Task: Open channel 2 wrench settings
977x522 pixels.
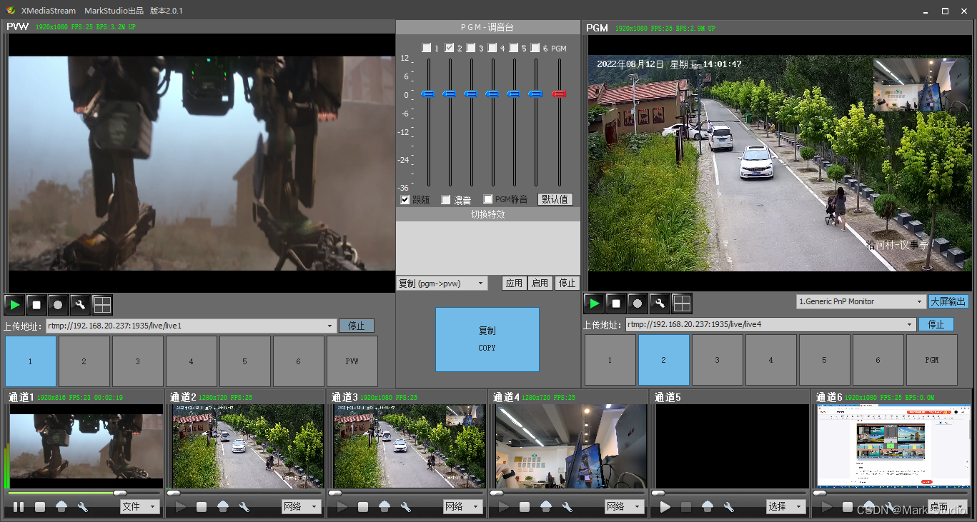Action: tap(244, 507)
